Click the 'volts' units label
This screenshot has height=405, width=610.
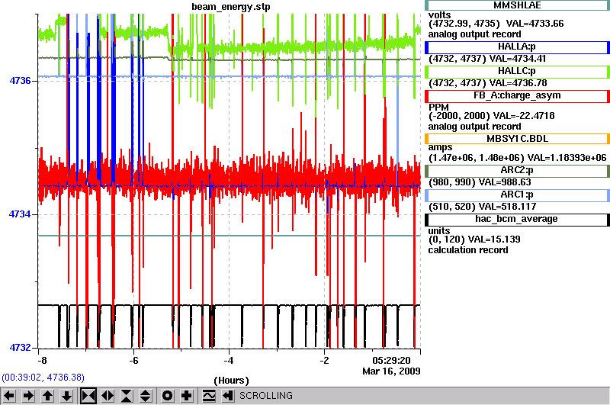[440, 14]
